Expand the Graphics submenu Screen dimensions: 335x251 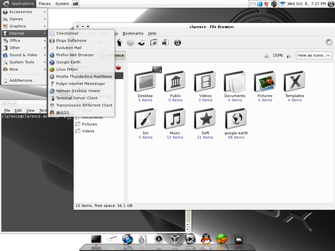pos(24,26)
